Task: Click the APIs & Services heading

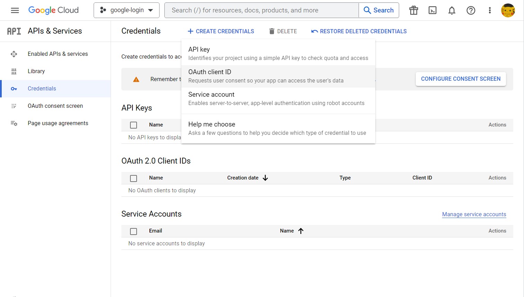Action: click(55, 31)
